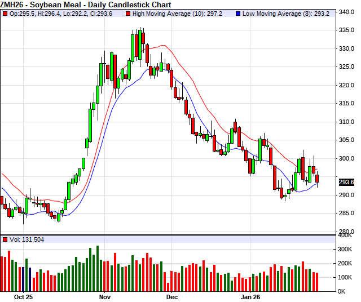Click the 285.0 price axis label
361x302 pixels.
[346, 213]
